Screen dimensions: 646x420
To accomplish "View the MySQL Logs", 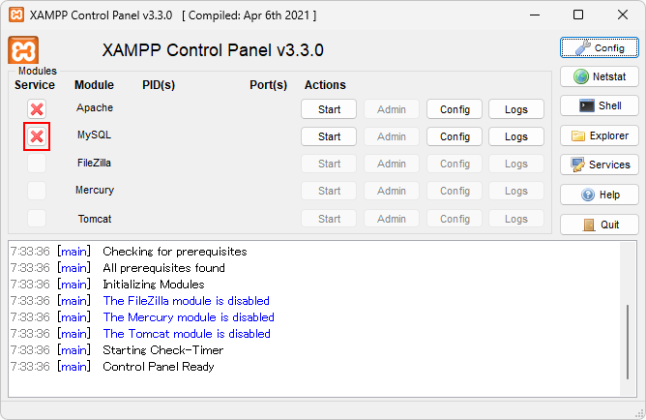I will 516,136.
